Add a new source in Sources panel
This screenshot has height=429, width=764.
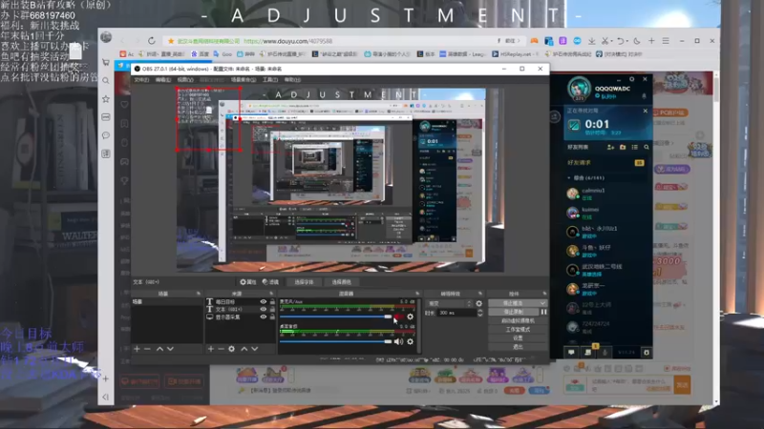(x=210, y=349)
